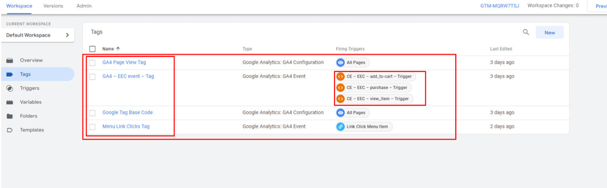This screenshot has height=188, width=607.
Task: Click the New tag button
Action: (x=549, y=33)
